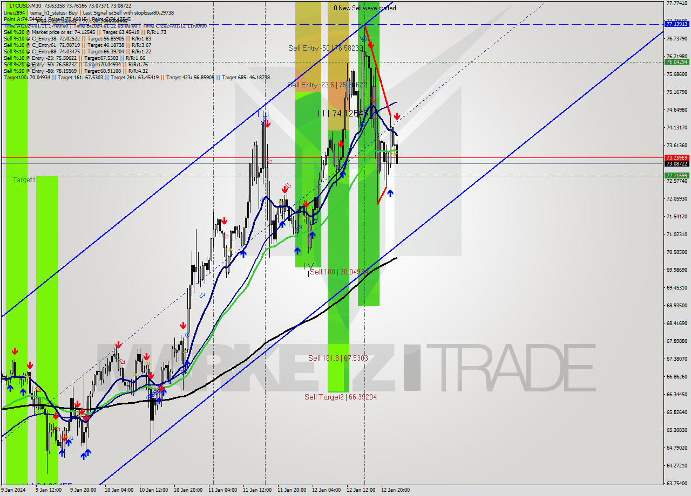Click the '10 Jan 20:00' time axis label

[x=188, y=490]
